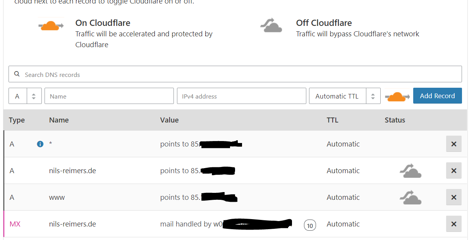
Task: Delete the MX record row
Action: pyautogui.click(x=453, y=224)
